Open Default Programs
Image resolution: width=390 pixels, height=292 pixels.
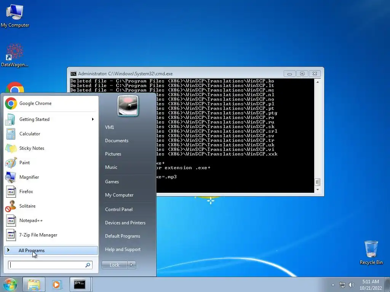click(x=122, y=236)
